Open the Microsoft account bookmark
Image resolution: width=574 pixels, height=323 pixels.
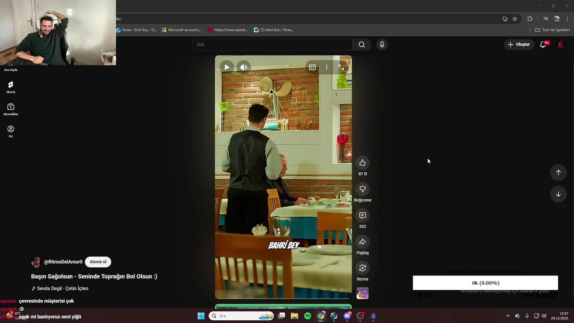[182, 30]
